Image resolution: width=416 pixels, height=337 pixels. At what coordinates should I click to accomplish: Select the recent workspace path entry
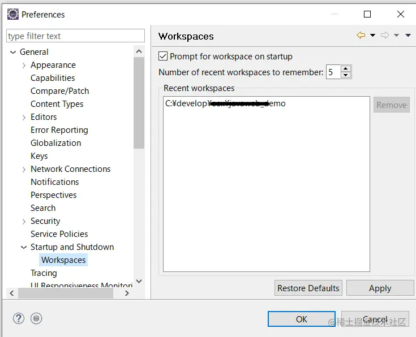(x=225, y=104)
